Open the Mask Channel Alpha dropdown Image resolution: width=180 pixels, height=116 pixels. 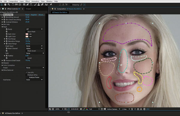point(34,49)
